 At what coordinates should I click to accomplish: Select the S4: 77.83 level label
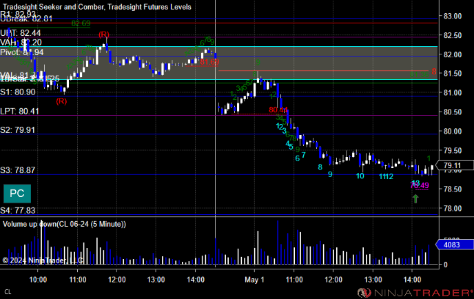18,210
